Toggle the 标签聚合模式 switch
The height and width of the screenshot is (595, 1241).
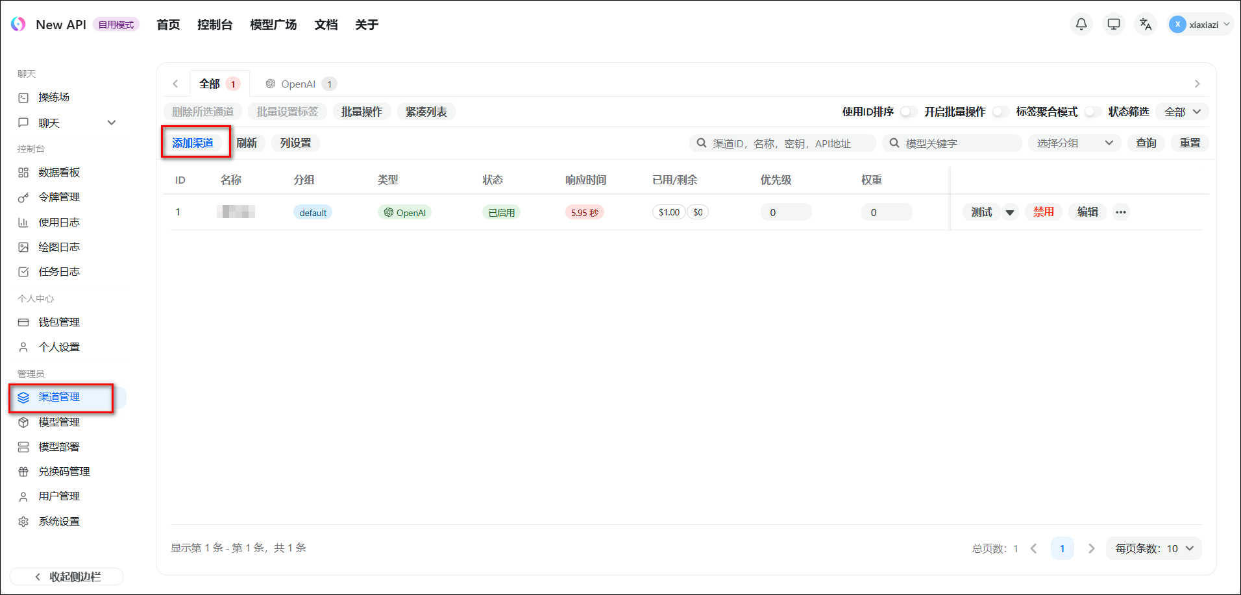pos(1092,112)
